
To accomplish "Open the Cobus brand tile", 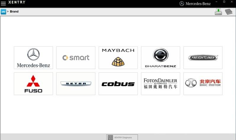I will [x=118, y=84].
